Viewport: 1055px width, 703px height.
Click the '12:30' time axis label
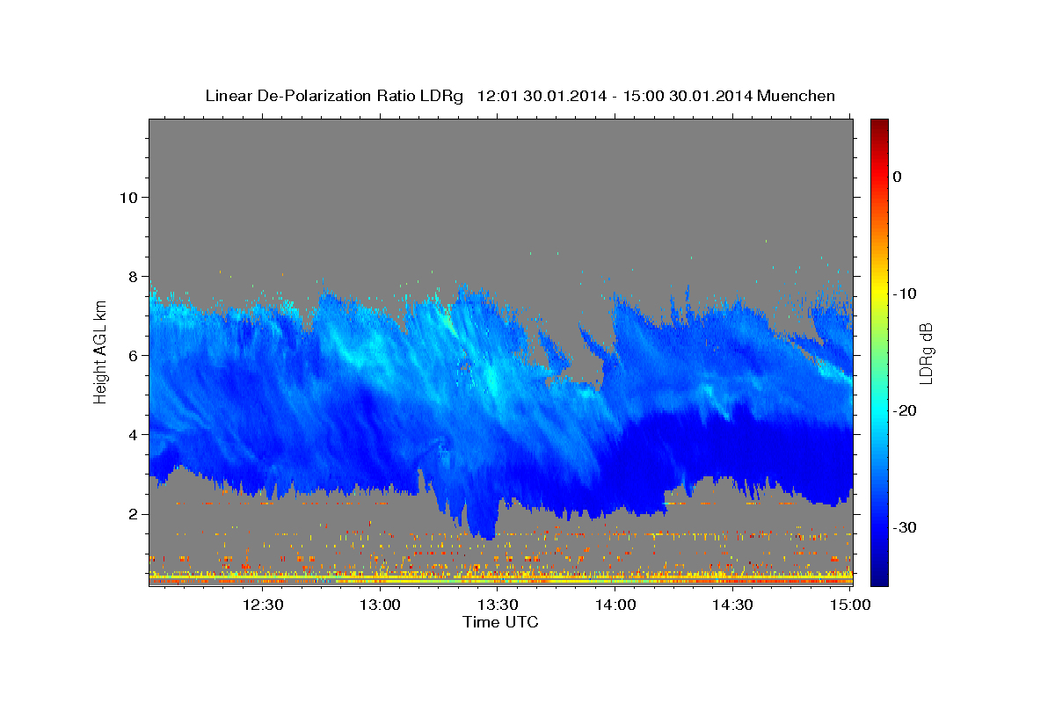pyautogui.click(x=263, y=605)
